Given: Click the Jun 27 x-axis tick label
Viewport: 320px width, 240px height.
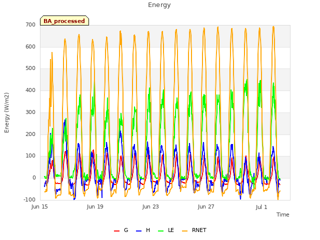Looking at the screenshot, I should [x=206, y=206].
